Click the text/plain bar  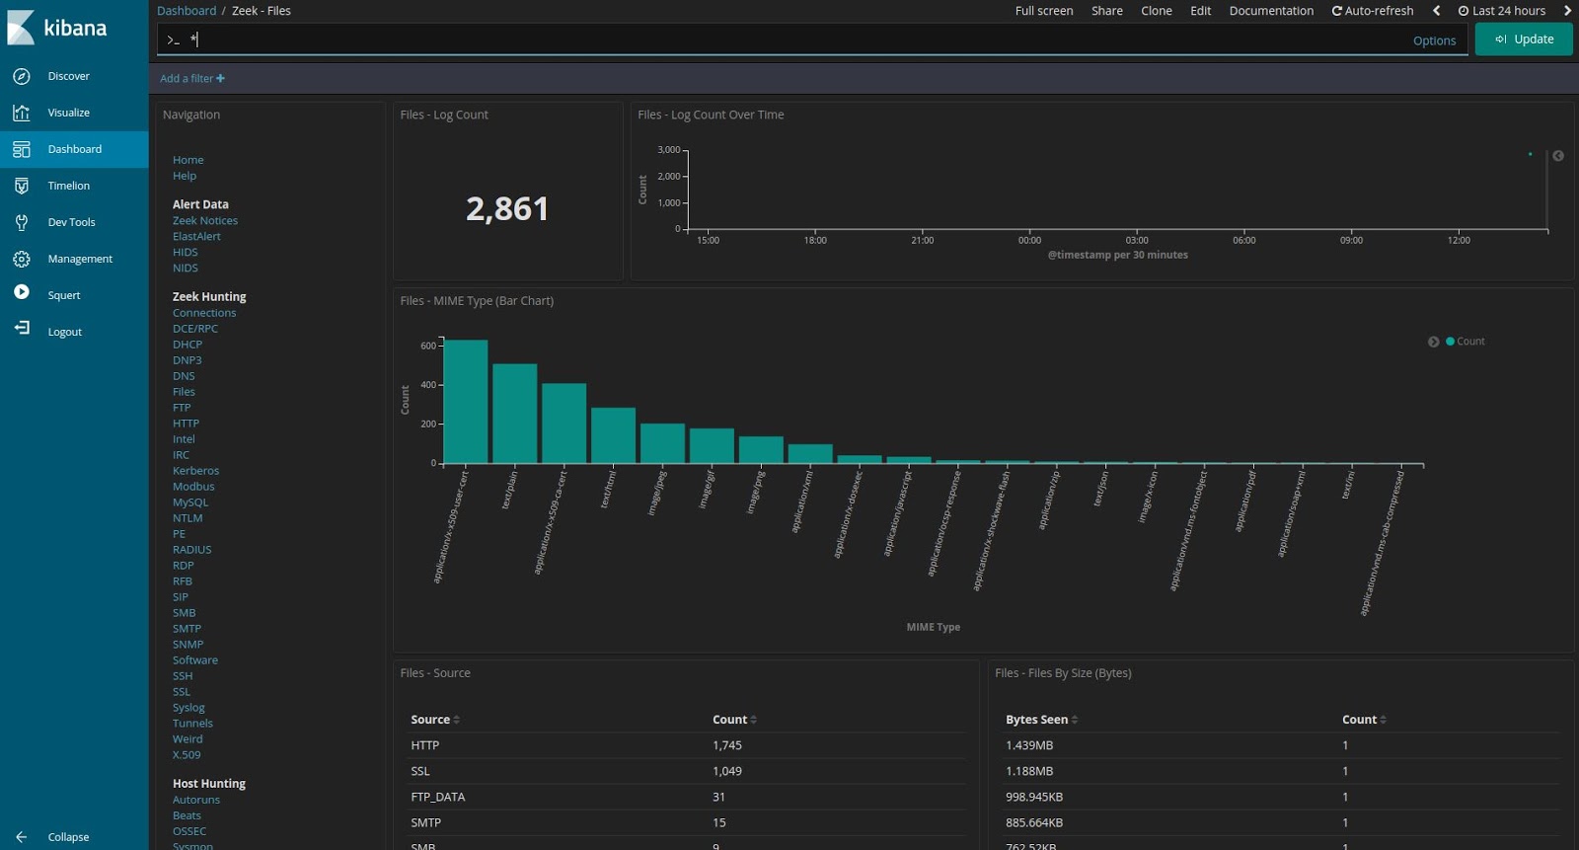pyautogui.click(x=515, y=414)
